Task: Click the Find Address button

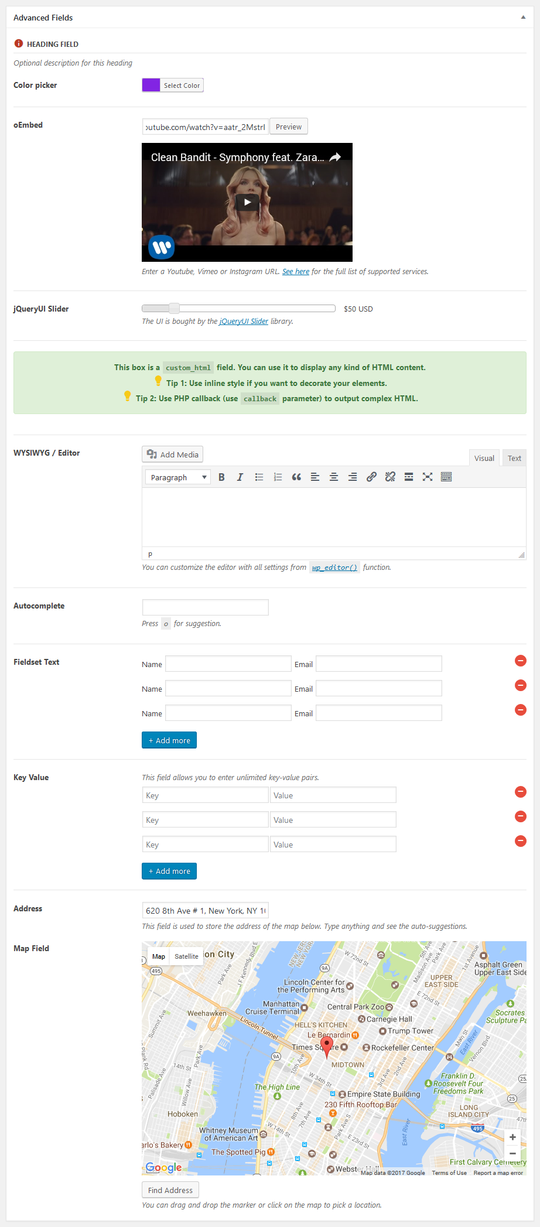Action: pyautogui.click(x=170, y=1190)
